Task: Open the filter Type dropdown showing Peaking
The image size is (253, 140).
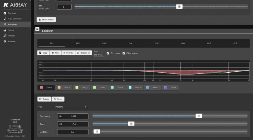Action: point(71,107)
